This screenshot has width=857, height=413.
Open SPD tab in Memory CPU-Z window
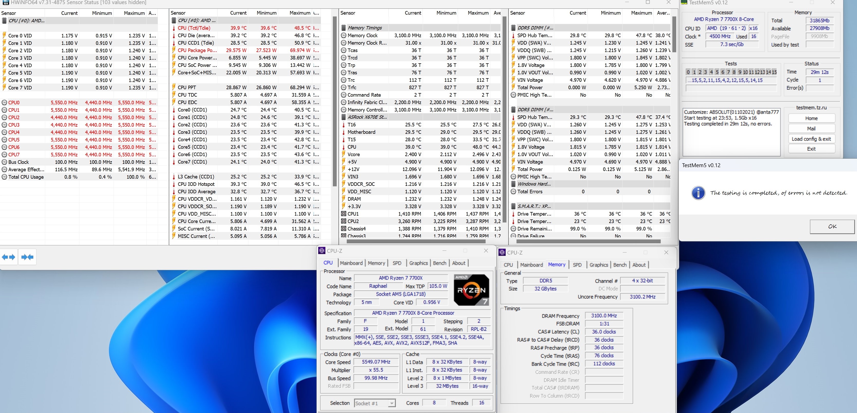577,265
